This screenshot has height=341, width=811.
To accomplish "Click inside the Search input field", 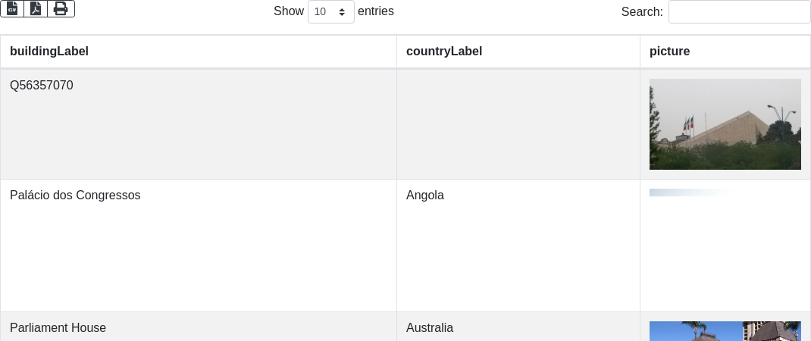I will tap(739, 11).
